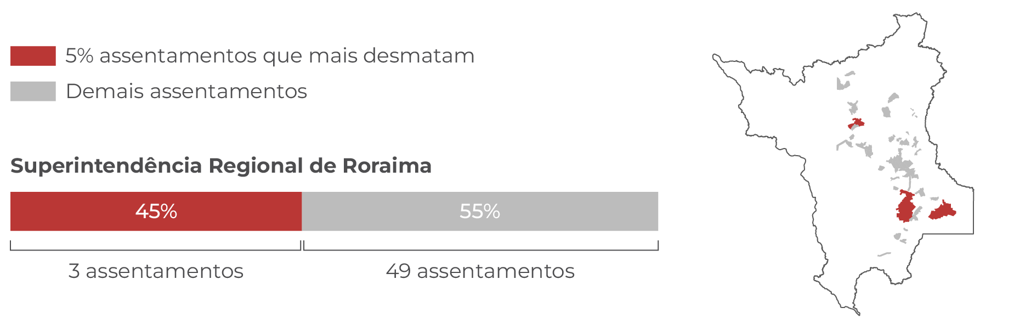This screenshot has width=1031, height=336.
Task: Select the 55% percentage text
Action: tap(480, 212)
